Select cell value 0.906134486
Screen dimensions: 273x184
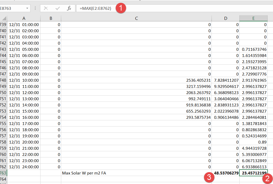tap(226, 118)
